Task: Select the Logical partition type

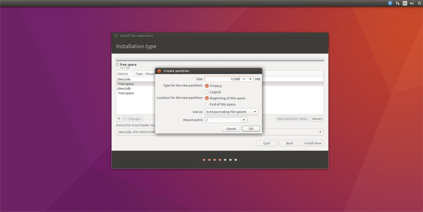Action: 213,92
